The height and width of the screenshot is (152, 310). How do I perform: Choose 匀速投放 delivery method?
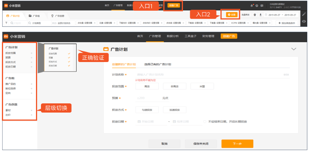point(147,110)
